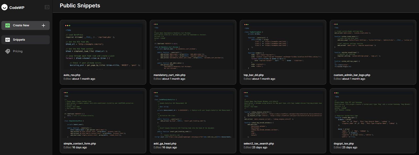Click the Snippets code bracket icon
Viewport: 419px width, 155px height.
[x=8, y=40]
